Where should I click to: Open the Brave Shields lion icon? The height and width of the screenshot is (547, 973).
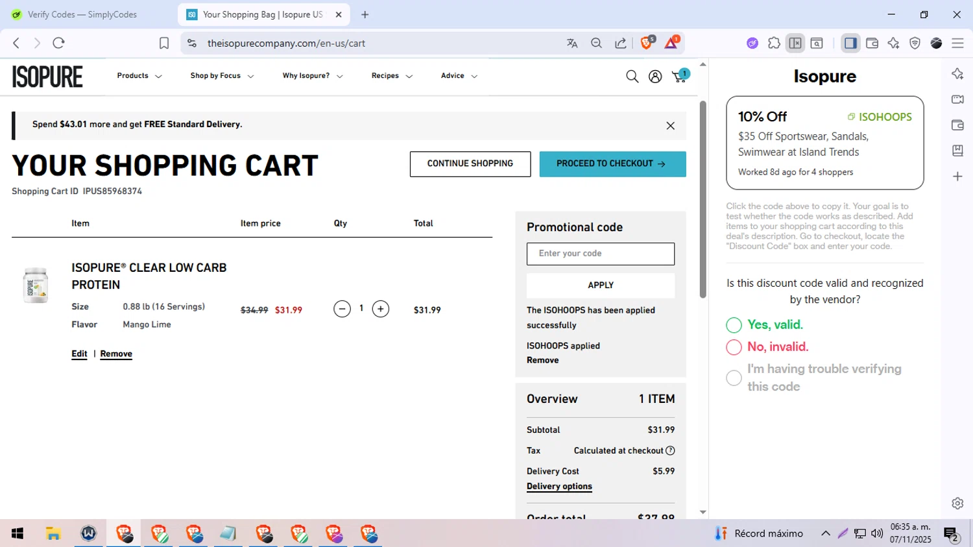(x=647, y=42)
